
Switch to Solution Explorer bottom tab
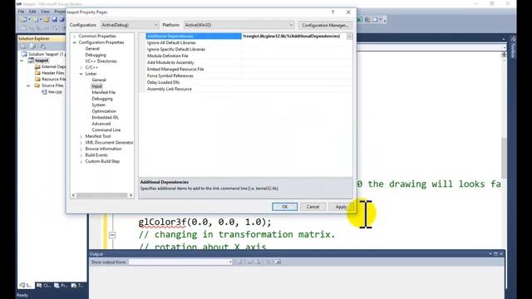coord(26,286)
